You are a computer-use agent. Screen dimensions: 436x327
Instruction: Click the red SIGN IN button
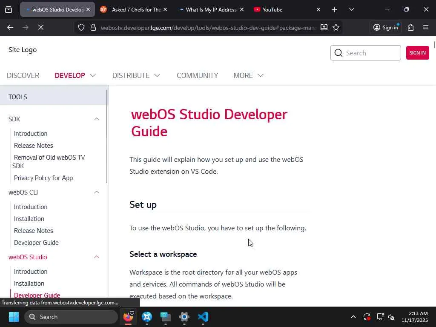[417, 53]
